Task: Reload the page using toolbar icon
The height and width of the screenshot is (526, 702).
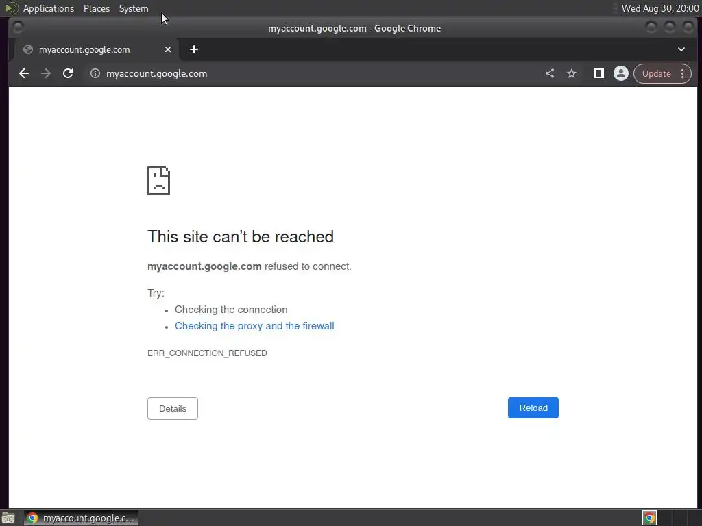Action: coord(68,73)
